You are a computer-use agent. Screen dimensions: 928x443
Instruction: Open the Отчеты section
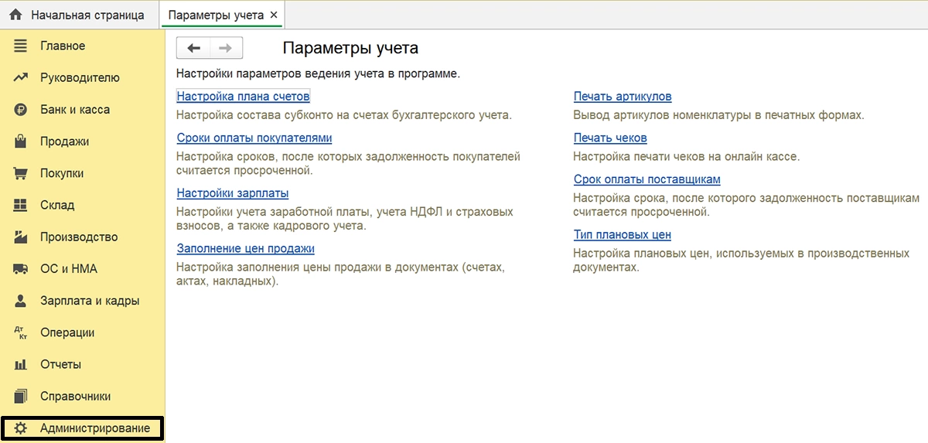tap(60, 364)
